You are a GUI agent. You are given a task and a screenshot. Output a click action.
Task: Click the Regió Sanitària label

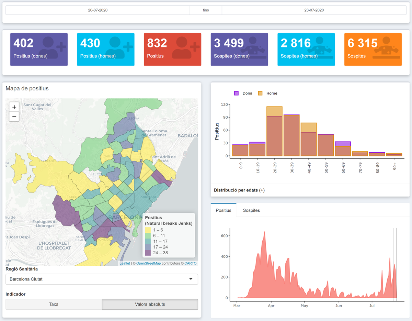22,269
